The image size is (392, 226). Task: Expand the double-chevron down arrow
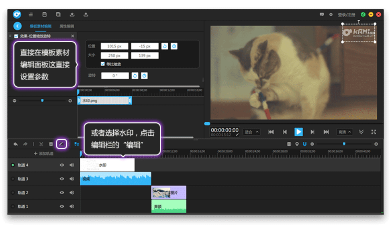click(x=361, y=132)
